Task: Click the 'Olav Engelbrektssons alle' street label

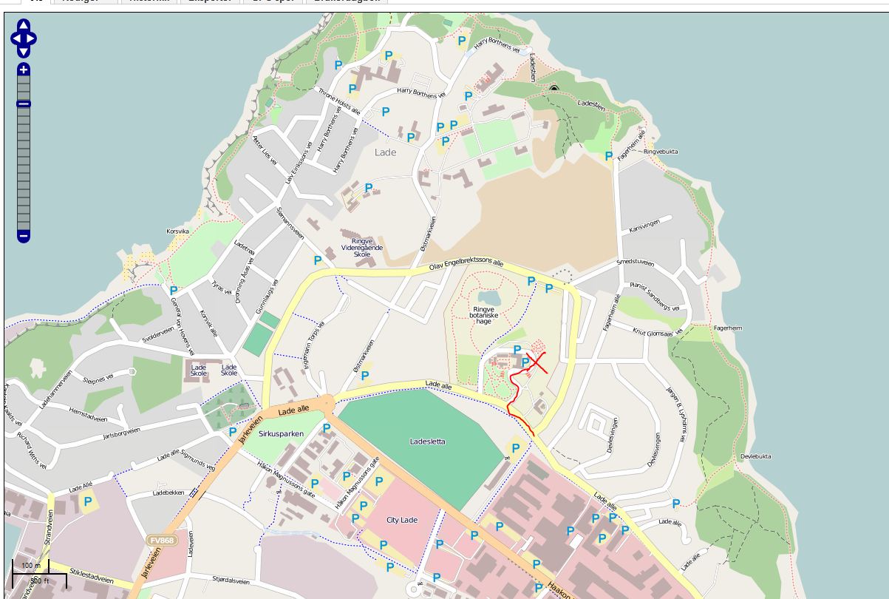Action: coord(466,264)
